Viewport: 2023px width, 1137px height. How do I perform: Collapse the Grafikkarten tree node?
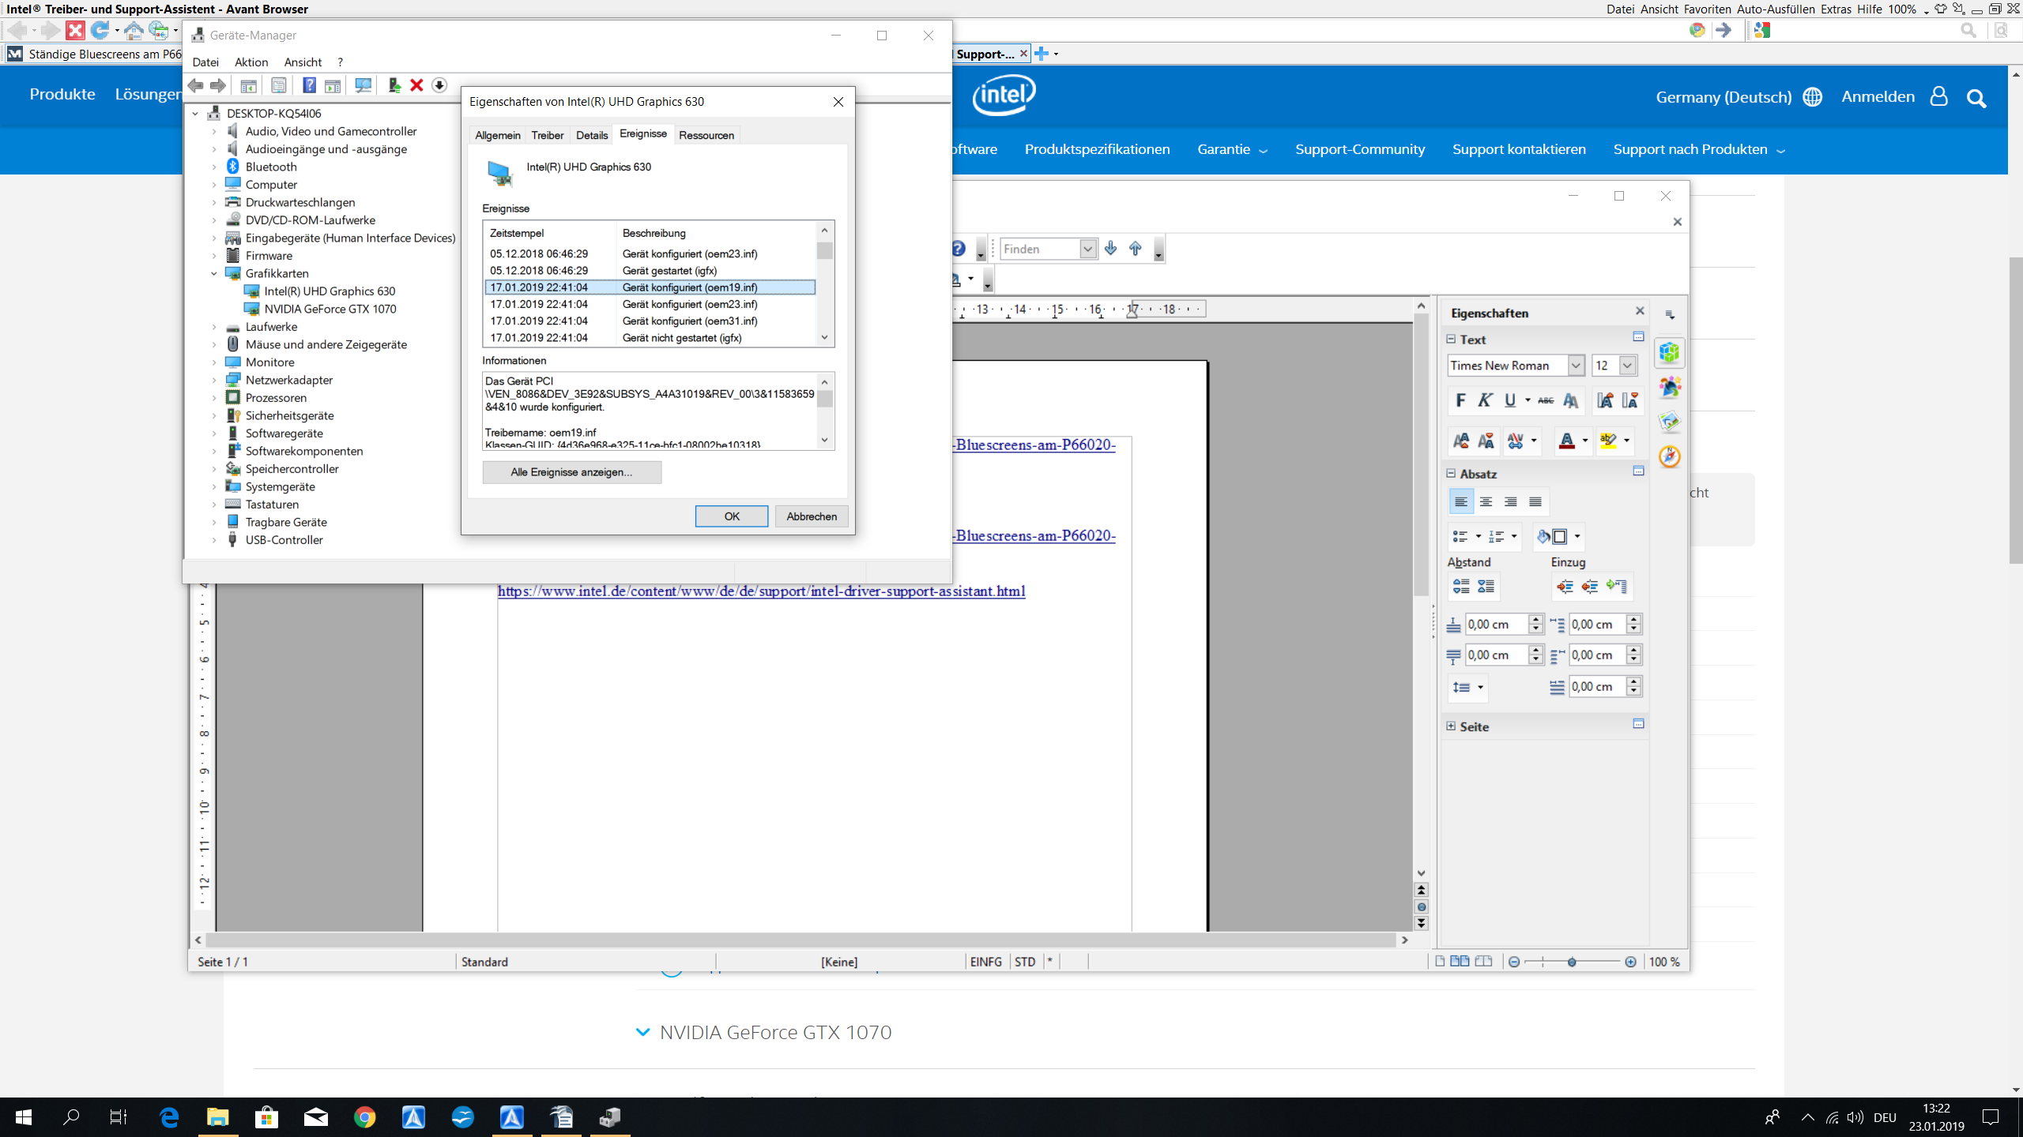[x=214, y=273]
